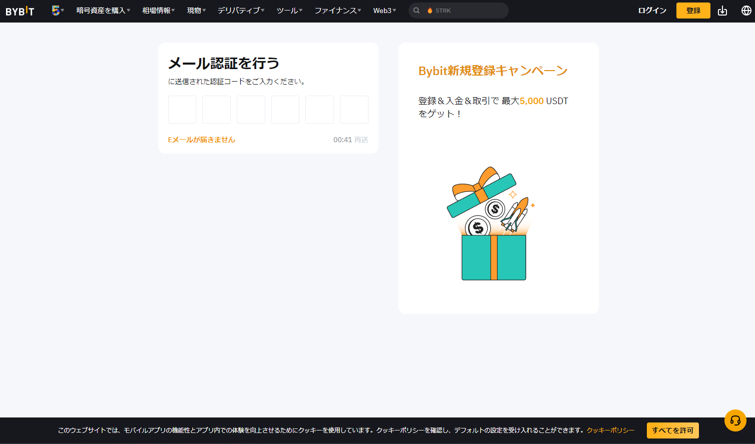Screen dimensions: 755x444
Task: Expand the 暗号資産を購入 dropdown menu
Action: 103,11
